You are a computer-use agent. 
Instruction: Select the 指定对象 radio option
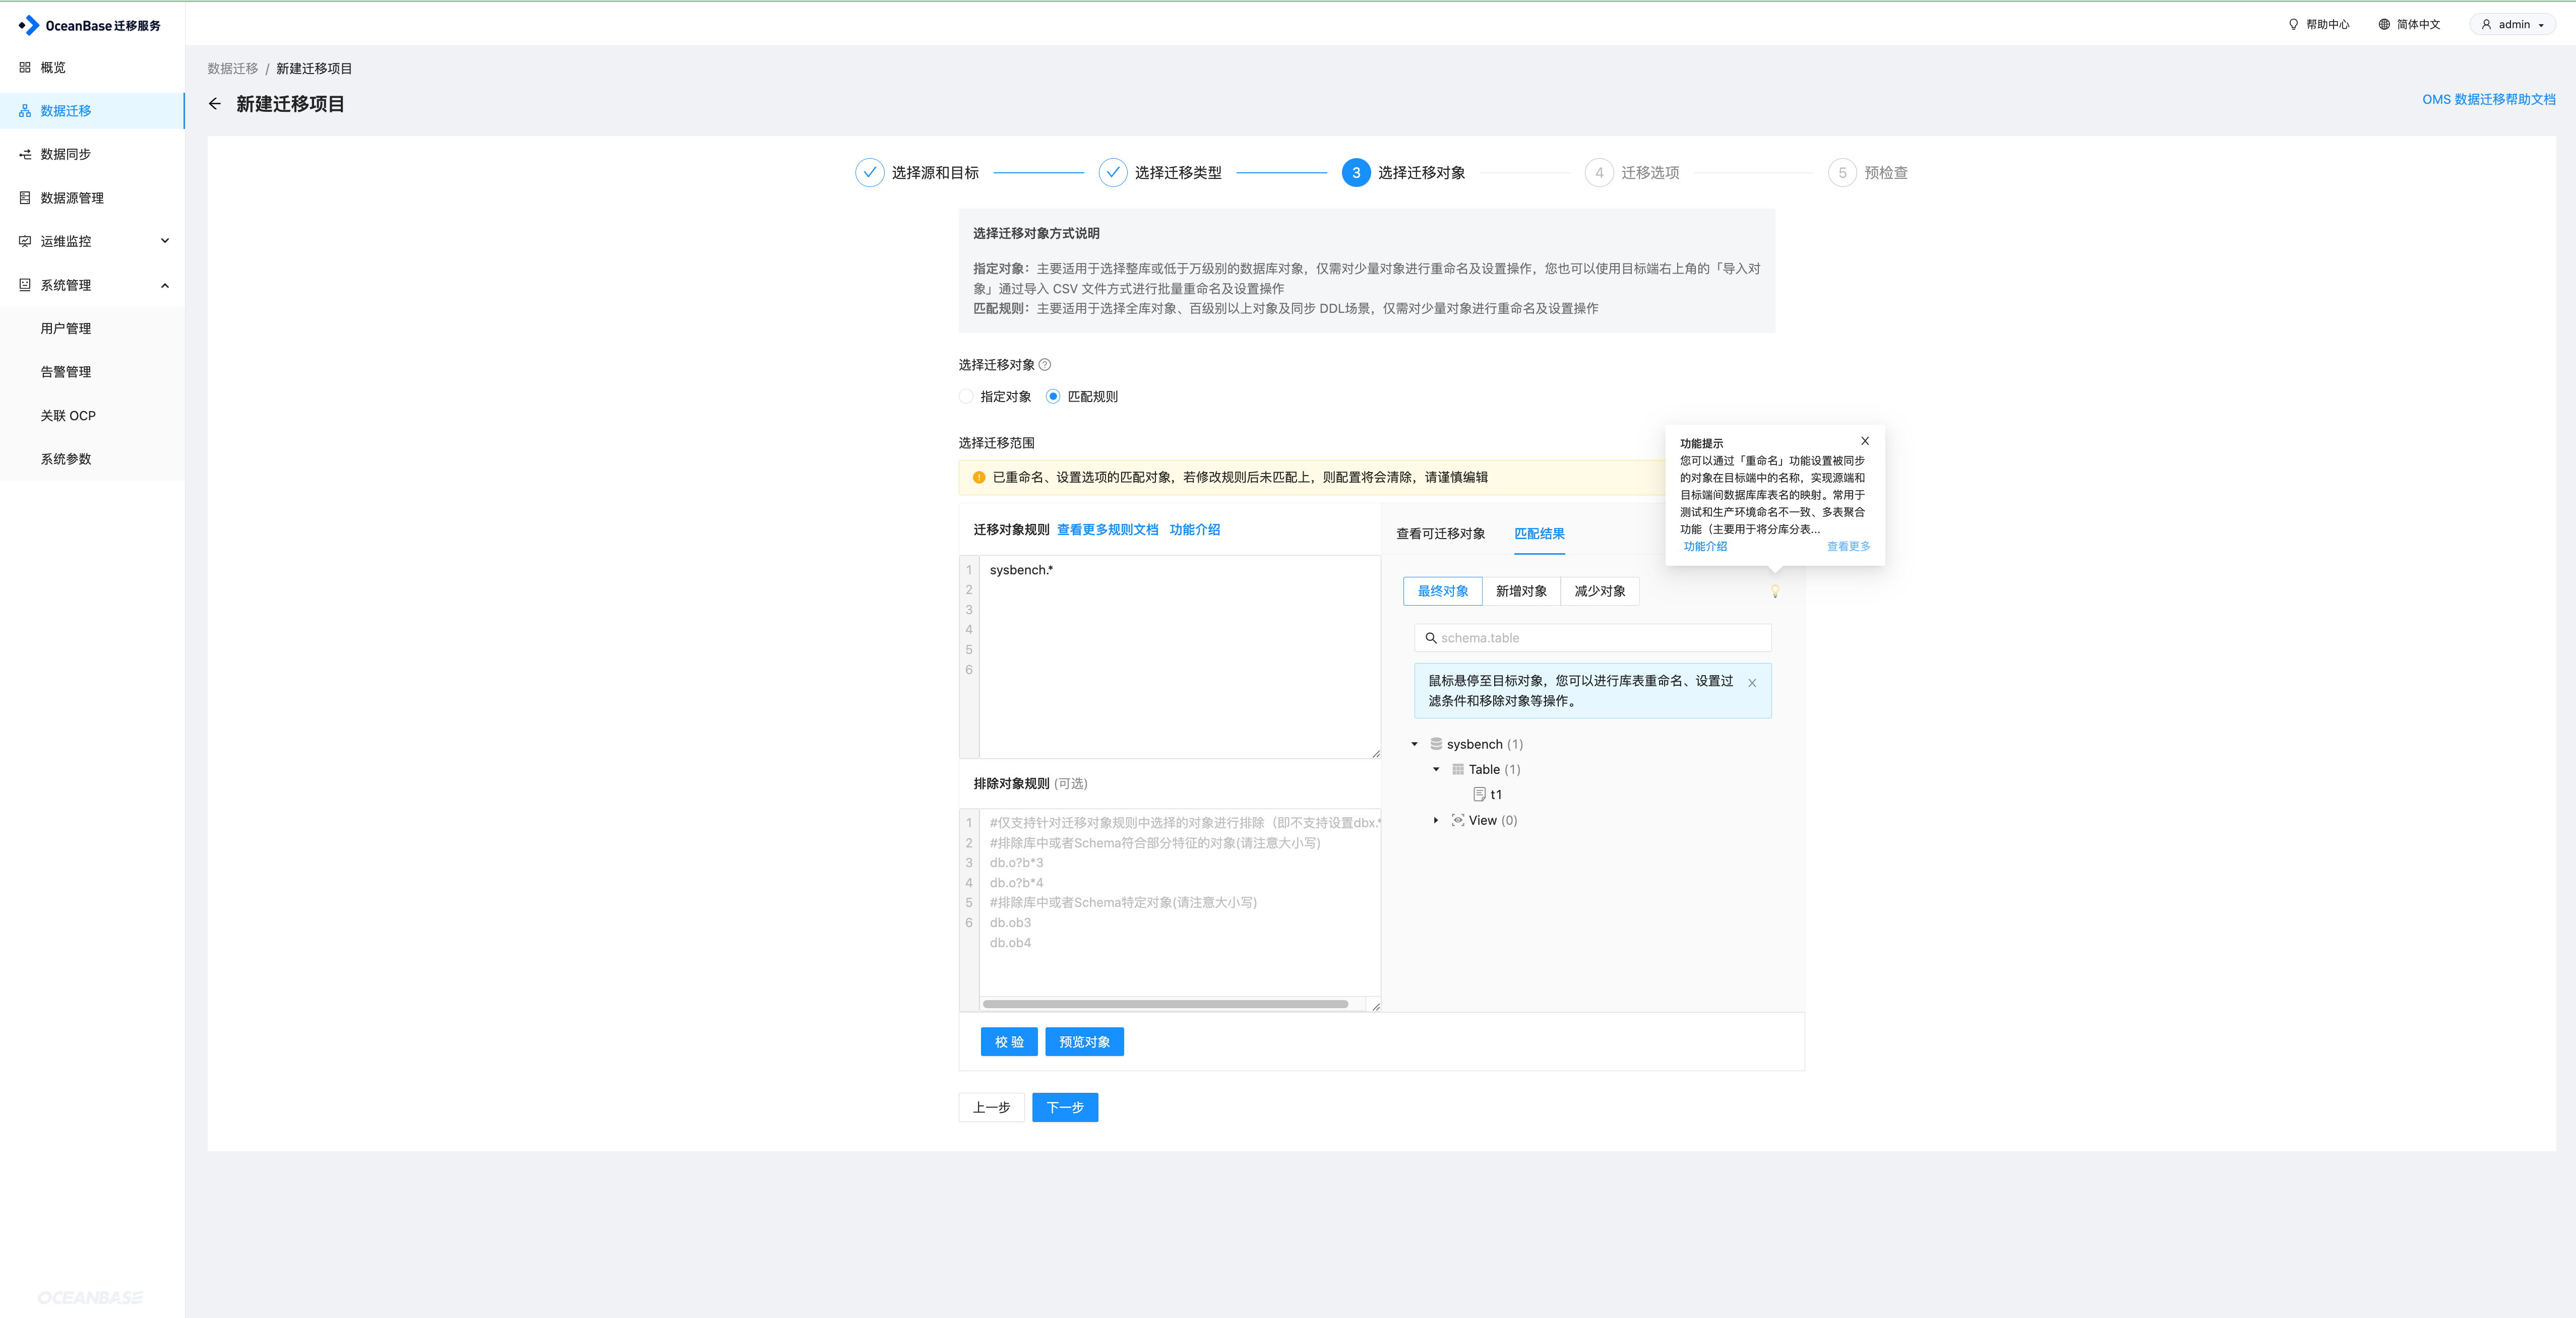pos(966,397)
